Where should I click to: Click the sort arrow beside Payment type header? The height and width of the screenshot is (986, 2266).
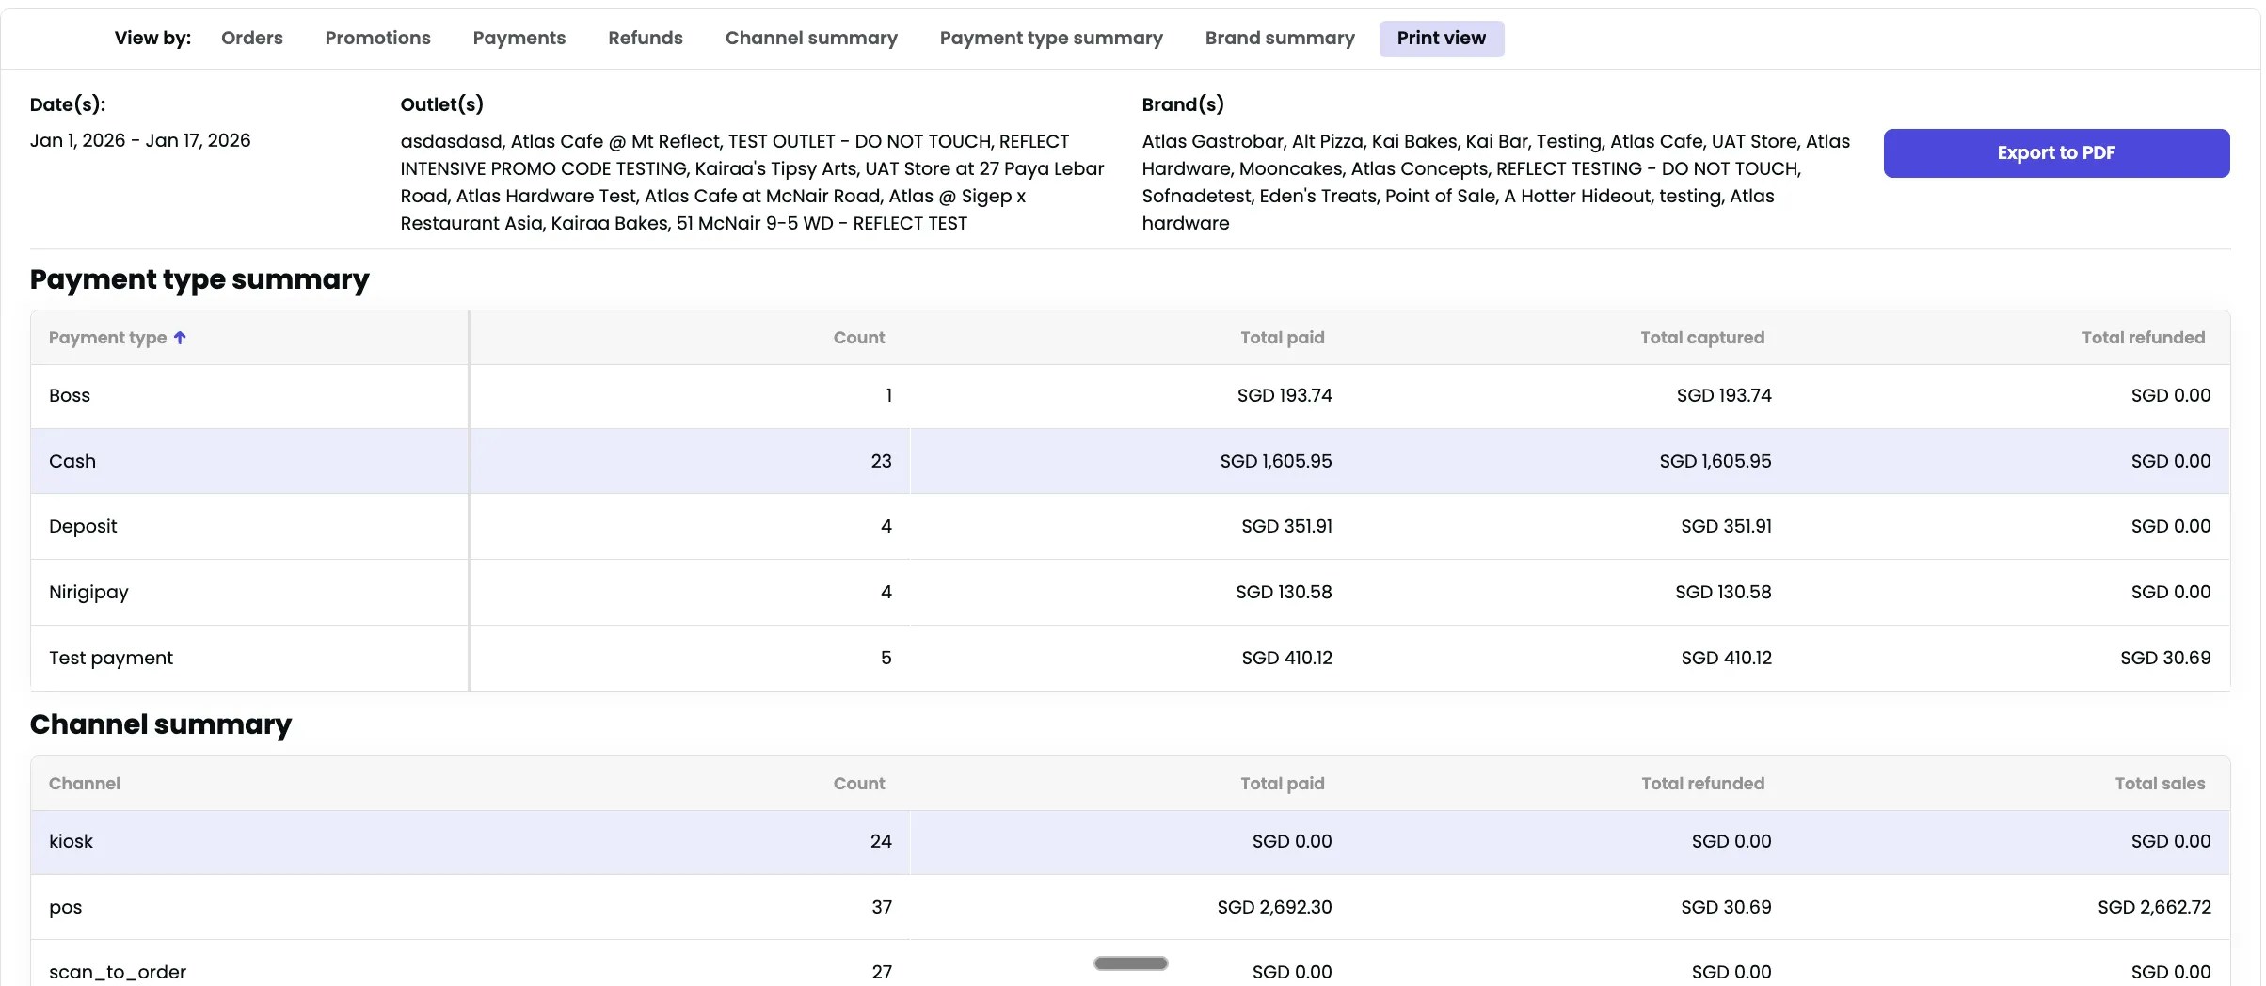[x=180, y=338]
